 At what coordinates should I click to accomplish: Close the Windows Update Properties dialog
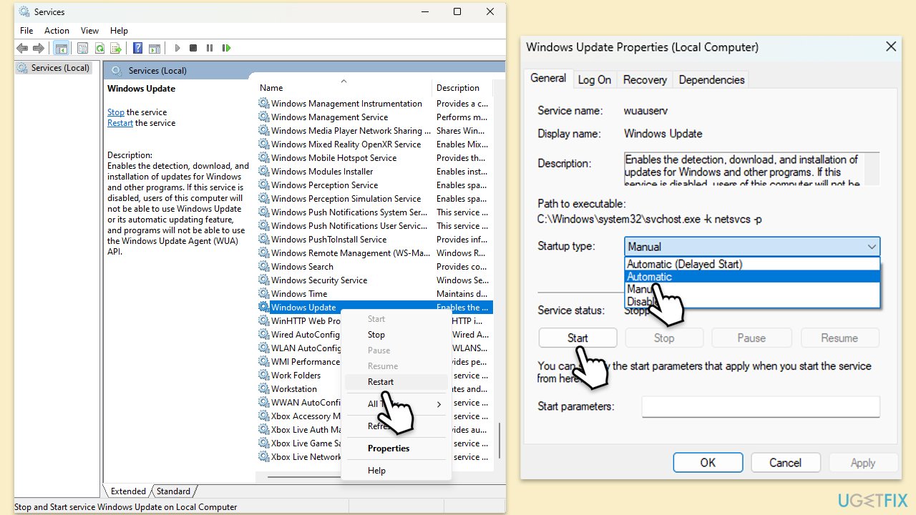point(890,46)
